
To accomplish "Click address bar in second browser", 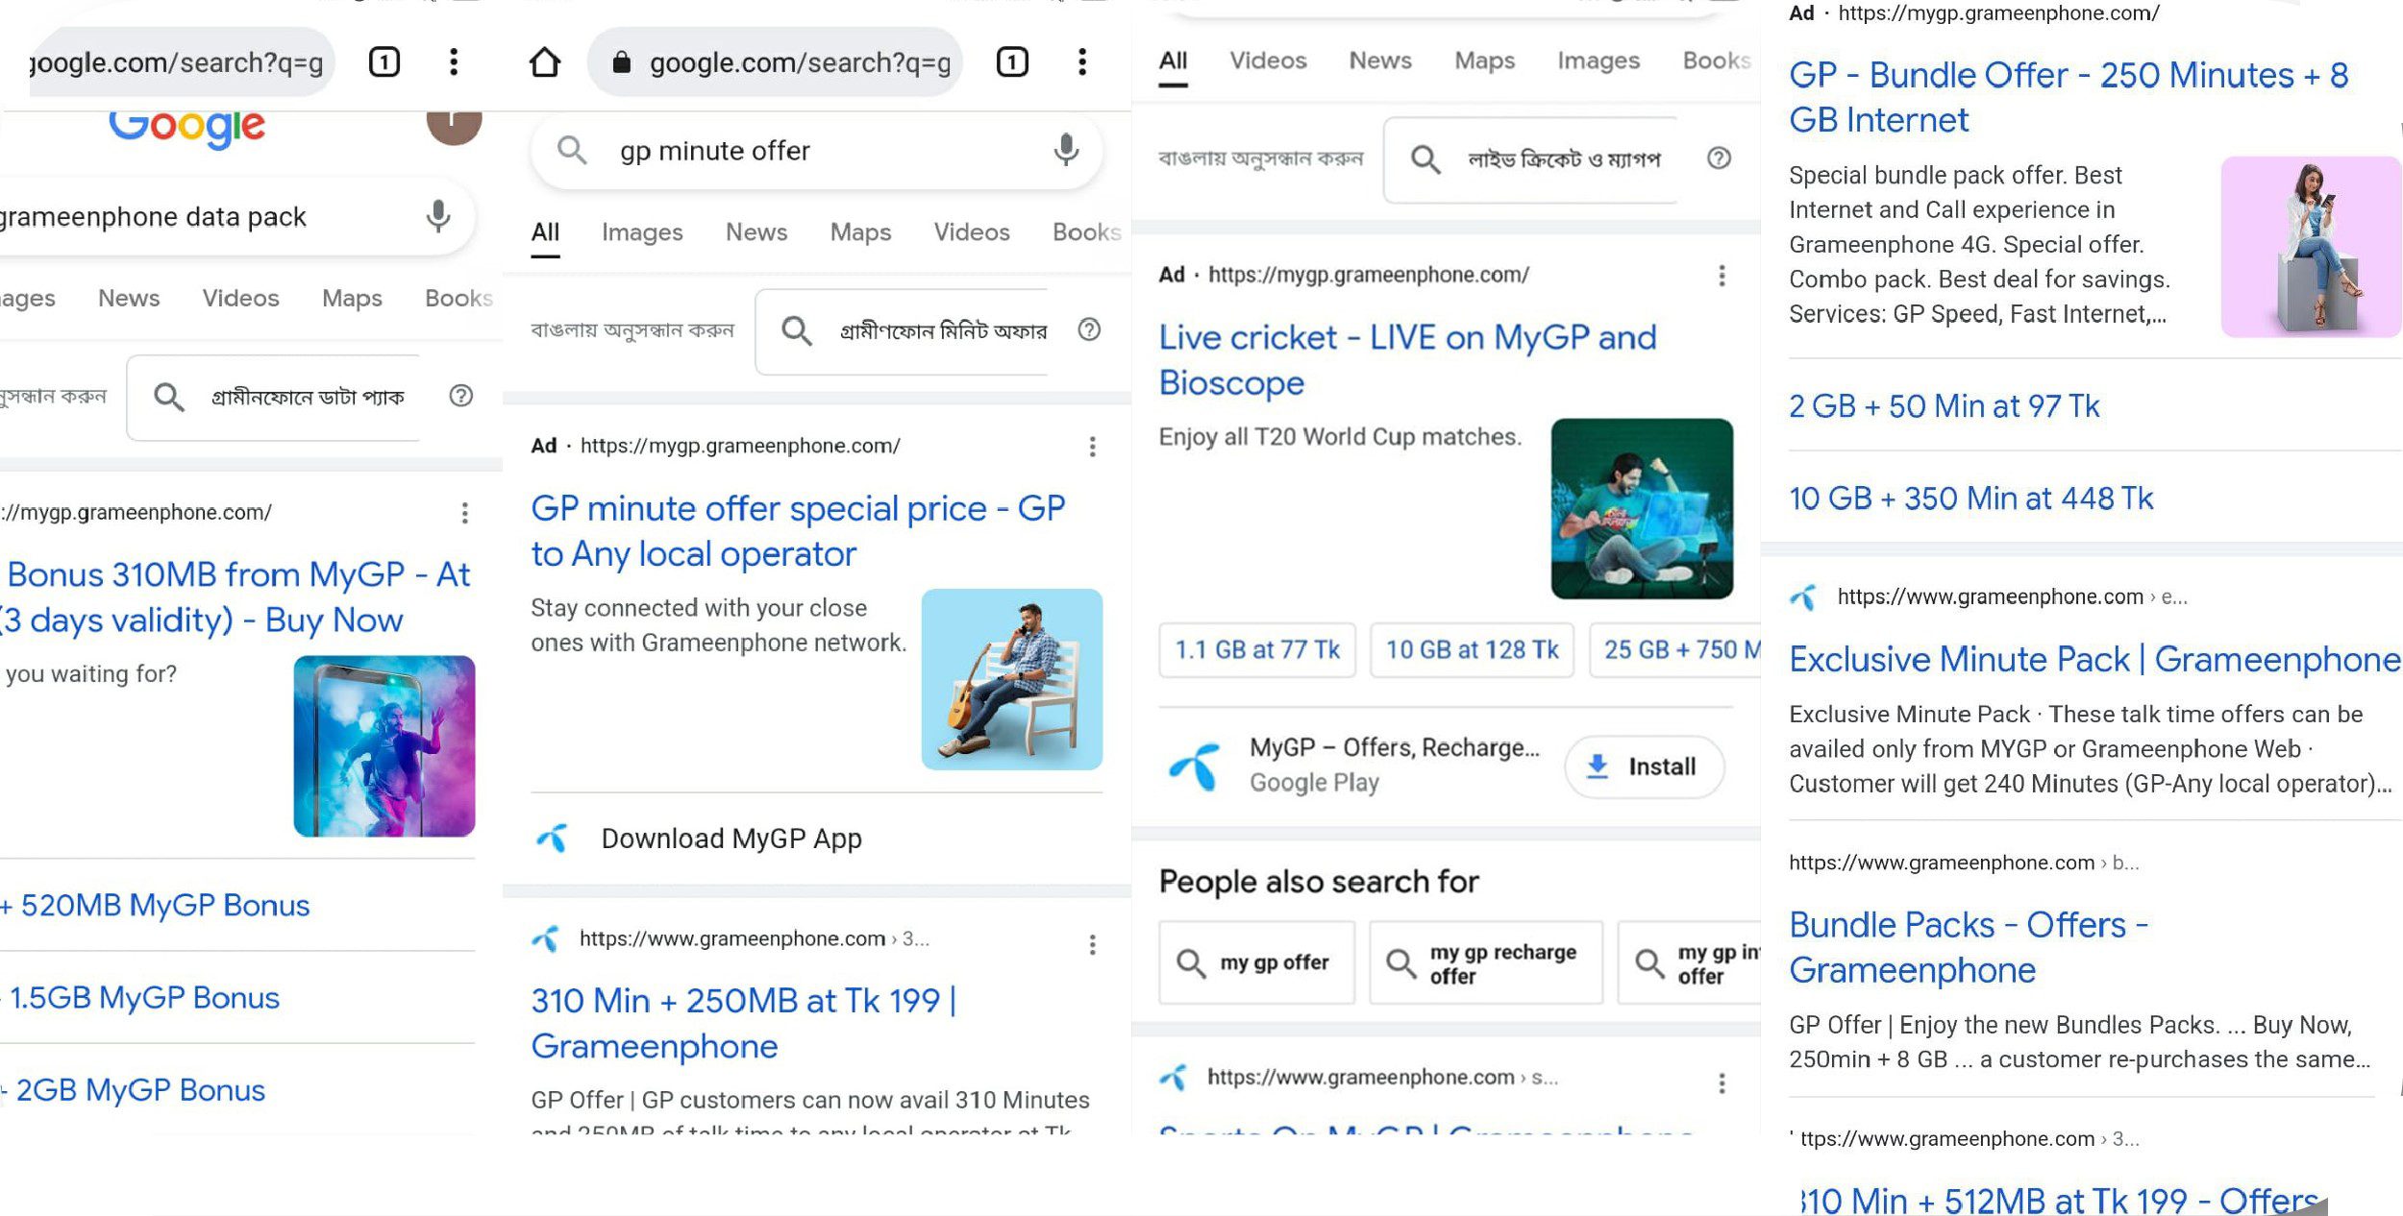I will [775, 62].
